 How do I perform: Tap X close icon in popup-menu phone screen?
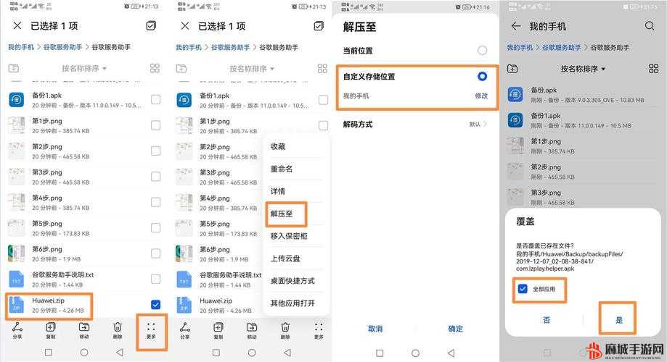[x=184, y=26]
